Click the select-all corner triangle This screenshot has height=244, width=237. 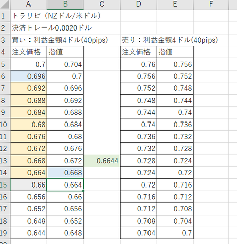(x=5, y=5)
